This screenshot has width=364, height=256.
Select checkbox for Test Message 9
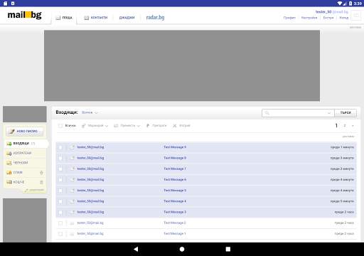pos(60,147)
